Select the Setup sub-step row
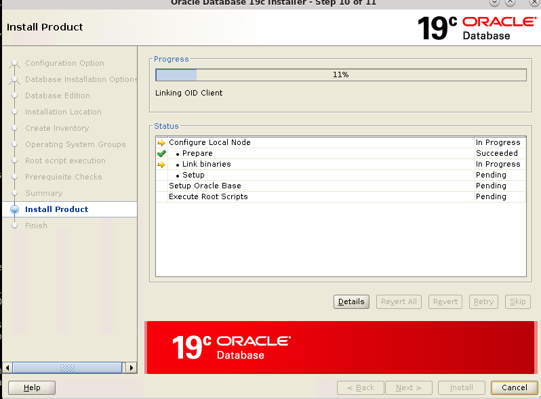This screenshot has width=541, height=399. (x=341, y=175)
